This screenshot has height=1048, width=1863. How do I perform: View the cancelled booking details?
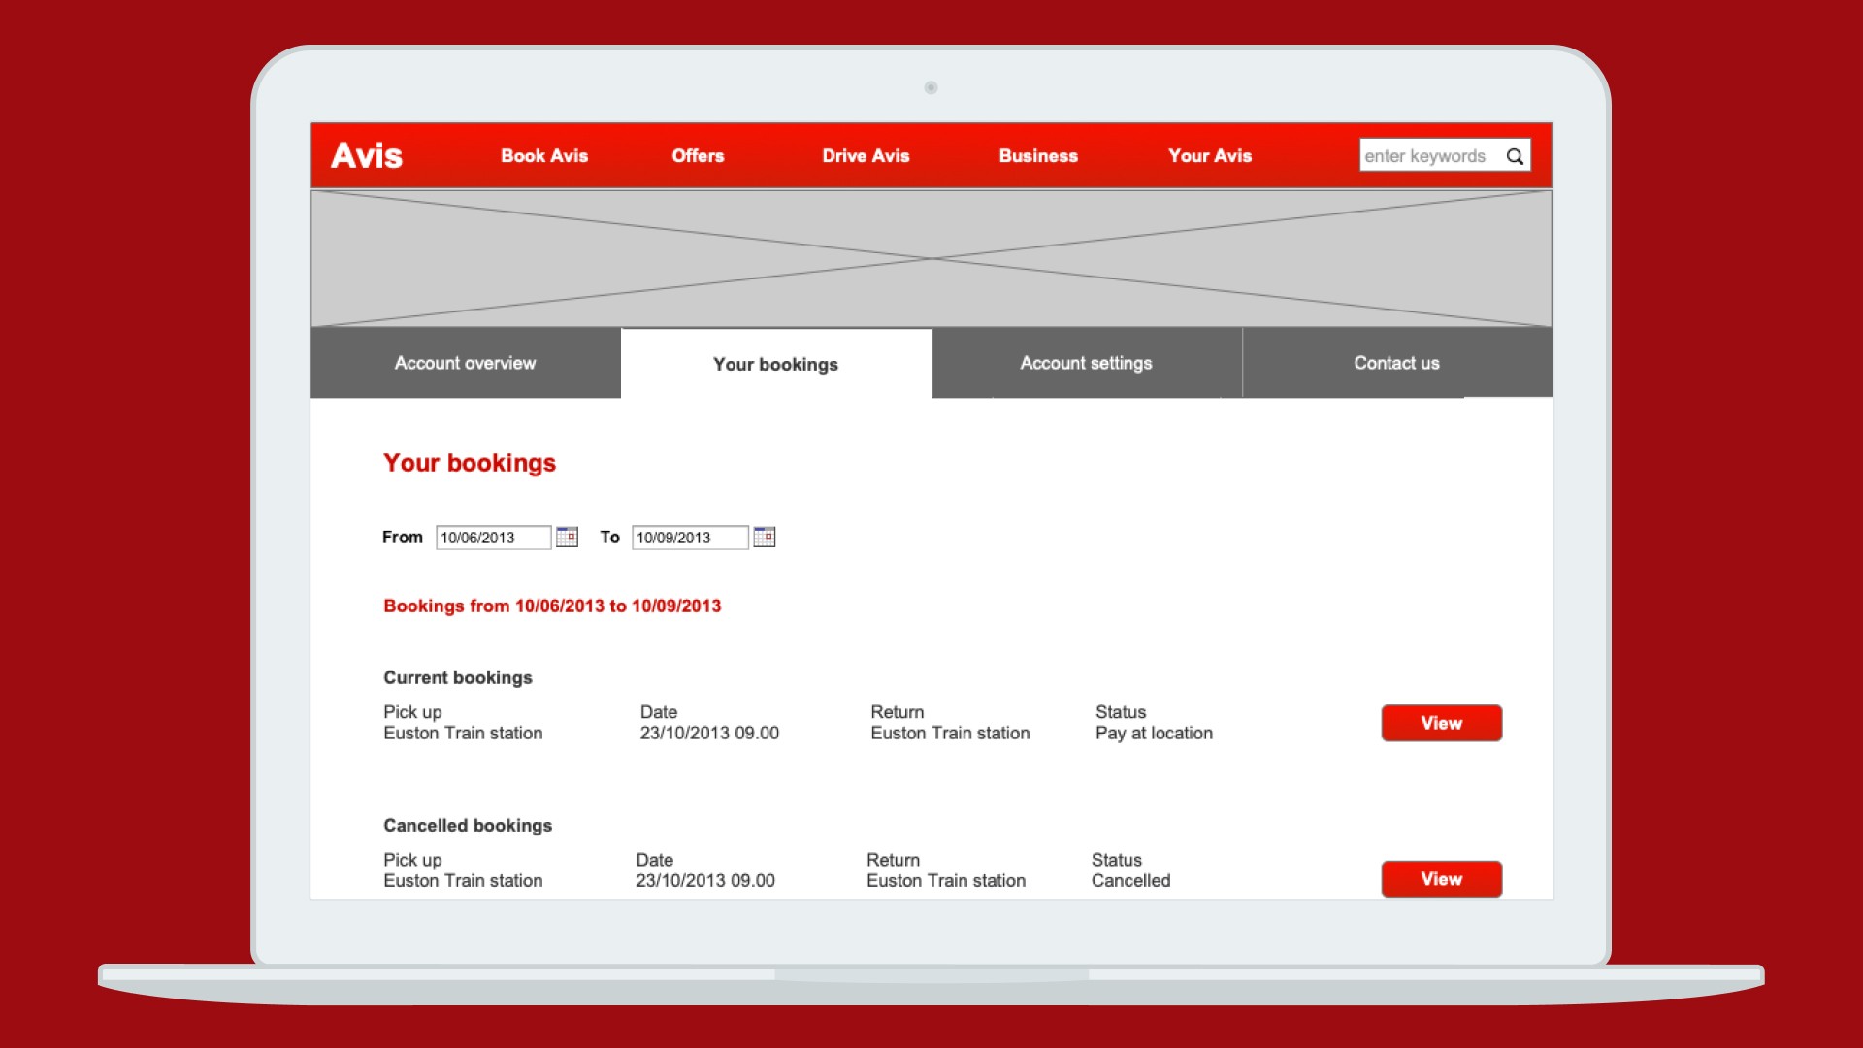click(x=1441, y=878)
